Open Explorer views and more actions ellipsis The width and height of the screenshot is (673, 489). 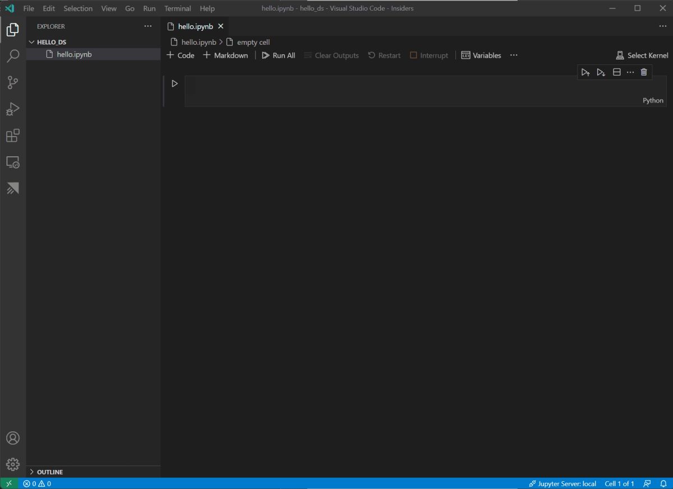[x=148, y=26]
